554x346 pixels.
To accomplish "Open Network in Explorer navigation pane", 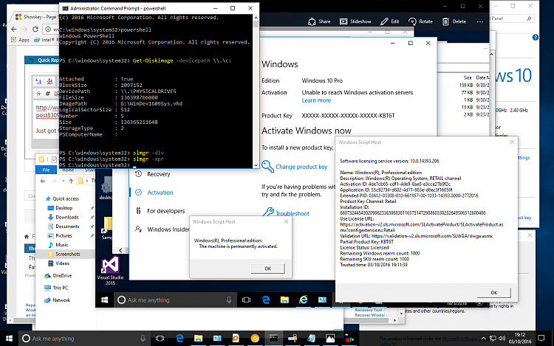I will pos(57,300).
